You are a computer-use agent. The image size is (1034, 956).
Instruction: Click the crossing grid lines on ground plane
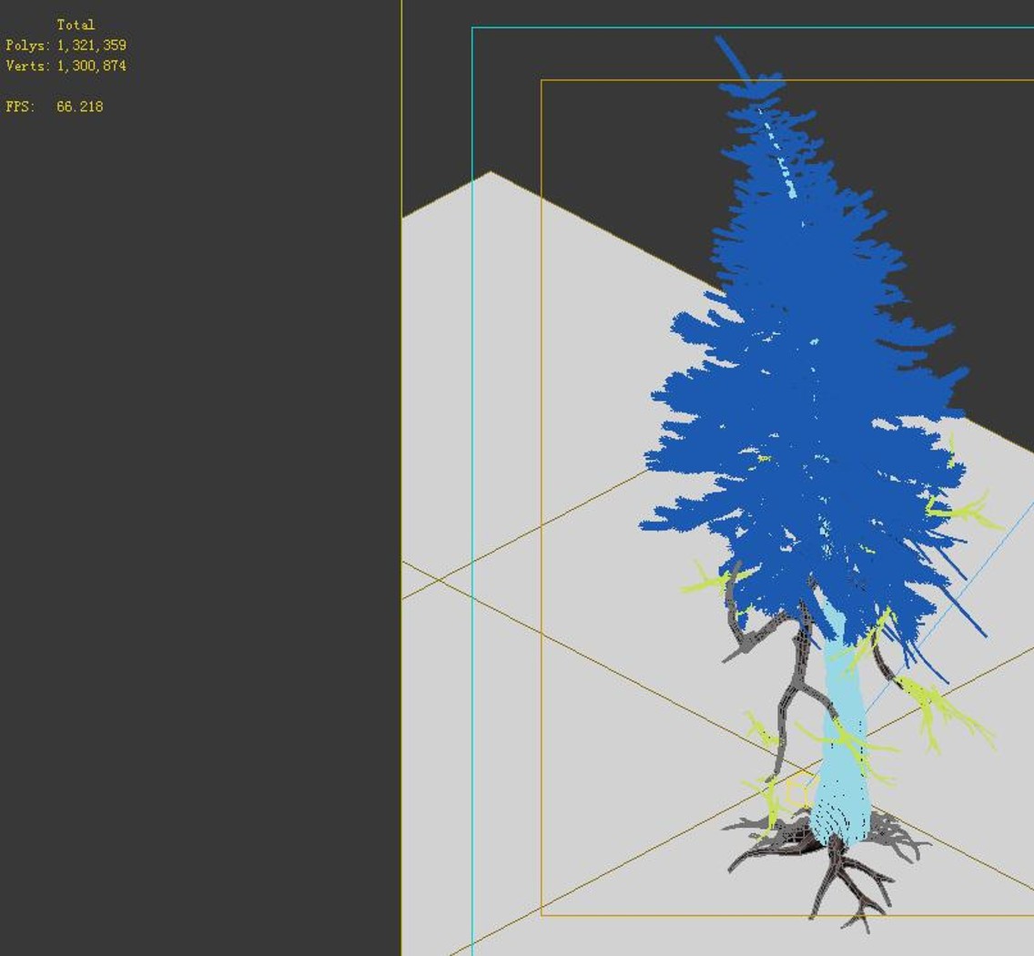tap(438, 579)
